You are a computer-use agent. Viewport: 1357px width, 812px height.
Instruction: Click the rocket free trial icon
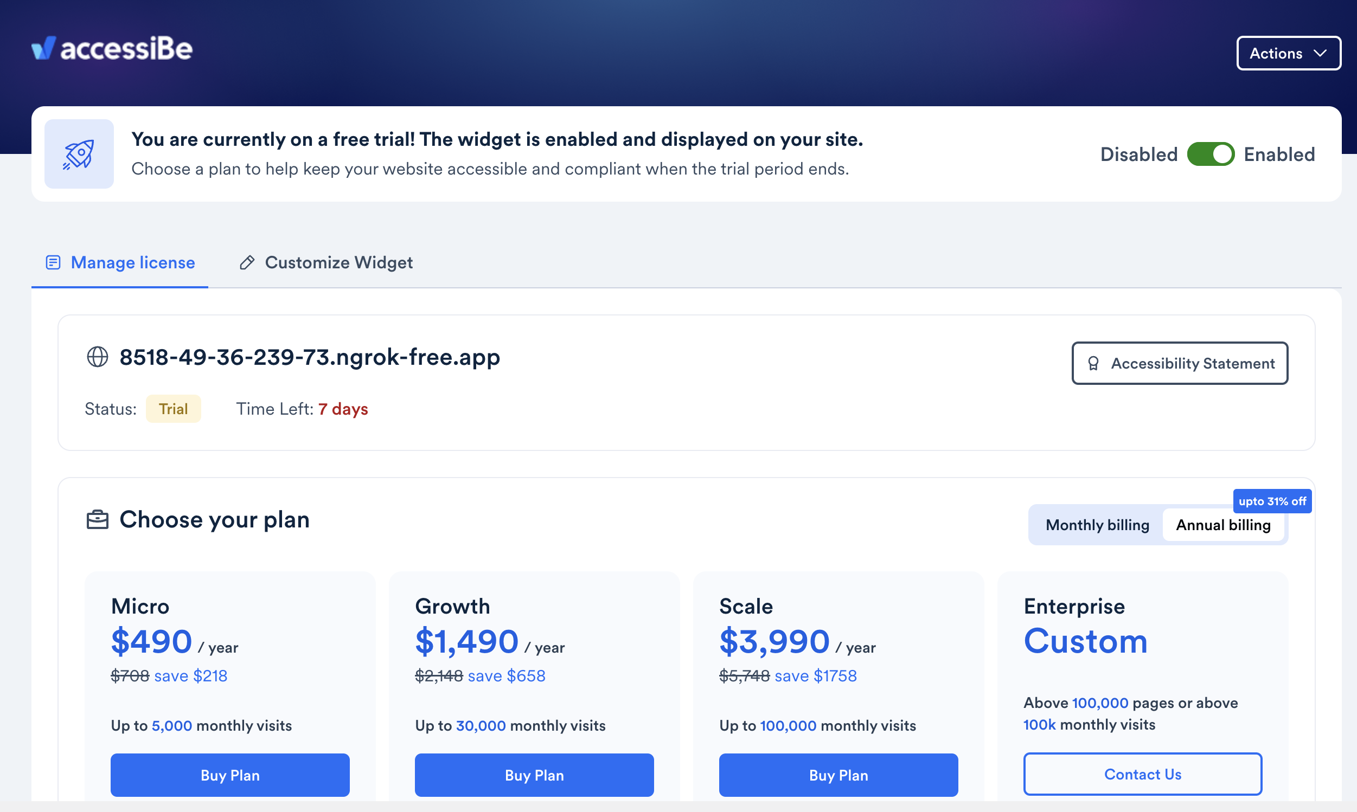79,154
